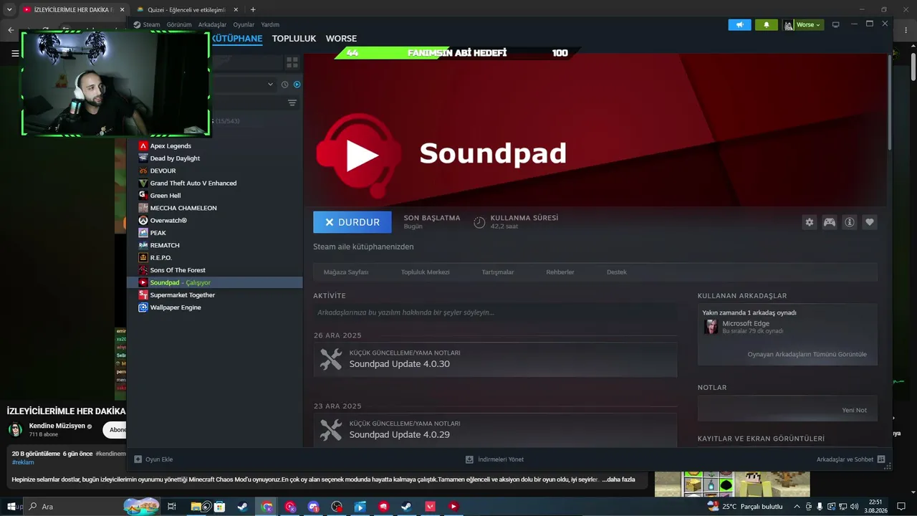Show hidden system tray icons

[797, 507]
